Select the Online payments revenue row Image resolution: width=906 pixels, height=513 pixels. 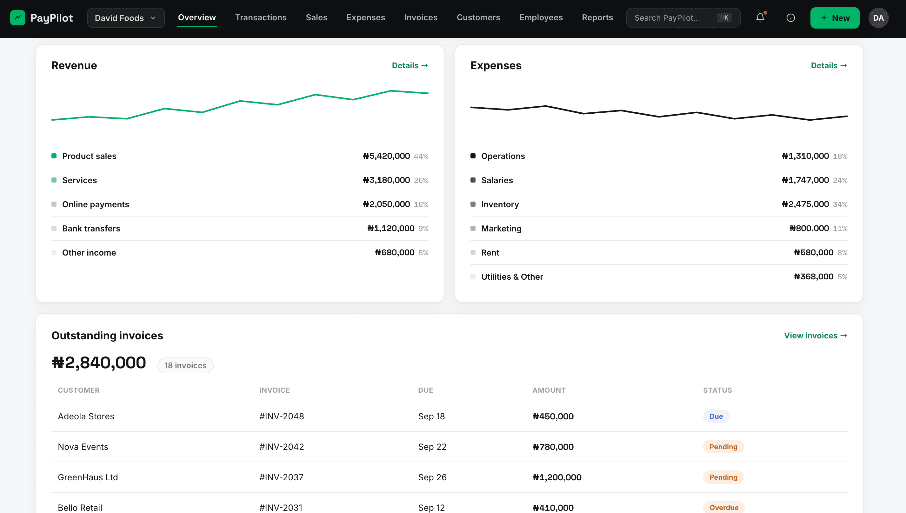(240, 204)
